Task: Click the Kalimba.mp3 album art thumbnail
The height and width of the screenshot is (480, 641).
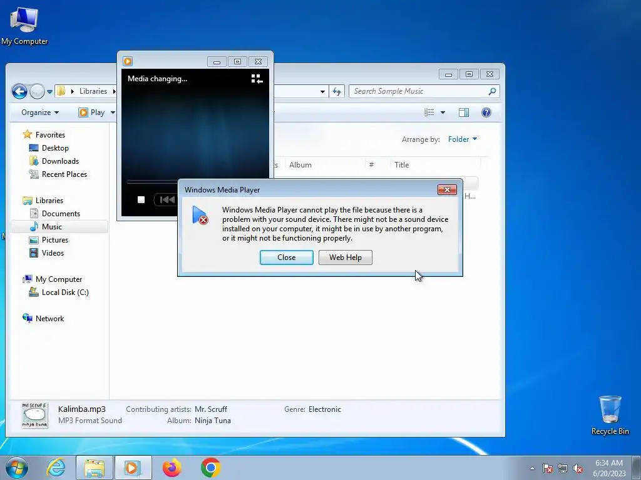Action: pos(35,415)
